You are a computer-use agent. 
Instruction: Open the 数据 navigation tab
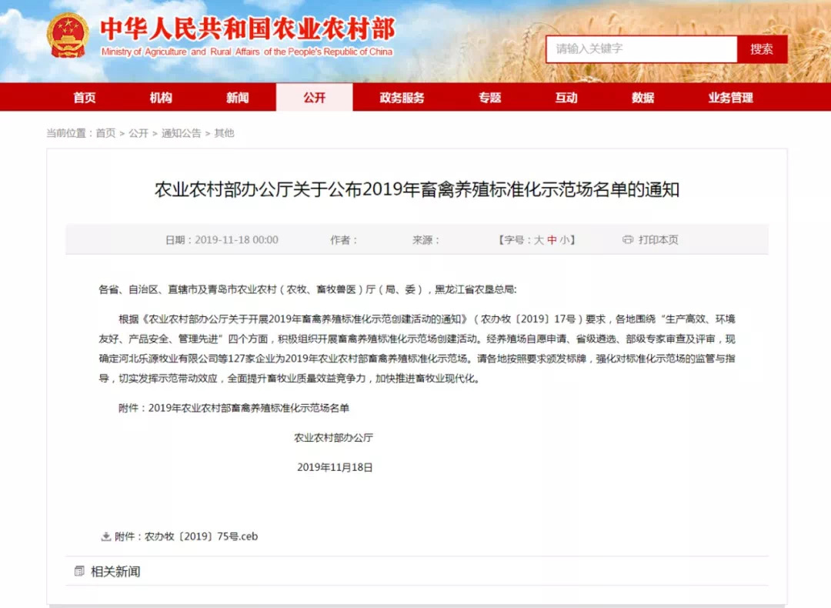(x=642, y=98)
